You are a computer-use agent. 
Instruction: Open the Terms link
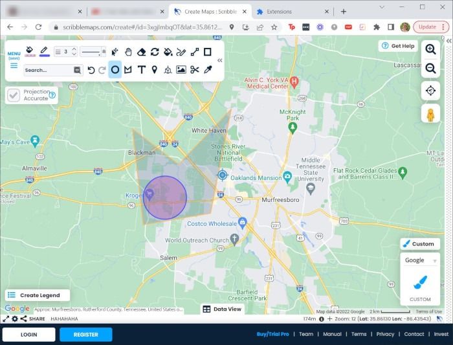[x=359, y=334]
